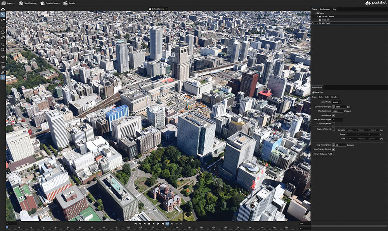Collapse the Scene tree node
The width and height of the screenshot is (388, 231).
315,13
